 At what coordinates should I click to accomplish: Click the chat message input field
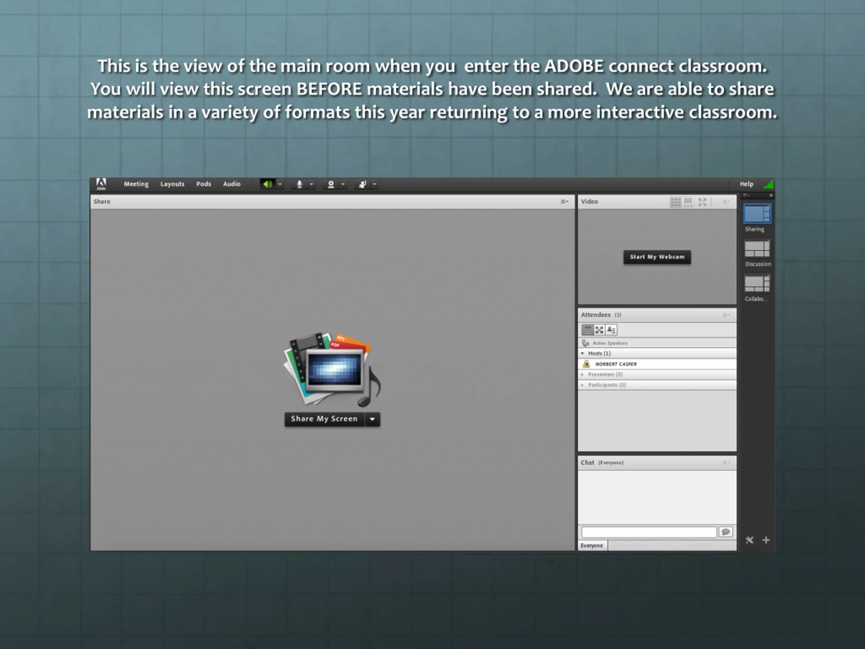(649, 532)
